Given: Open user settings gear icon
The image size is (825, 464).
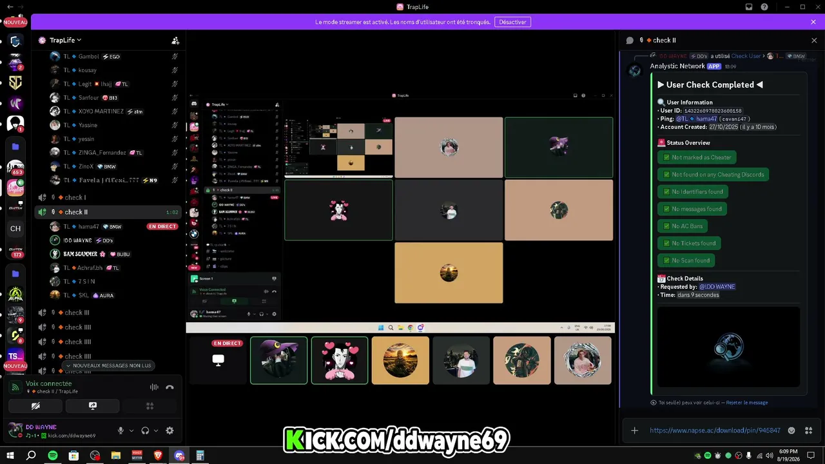Looking at the screenshot, I should tap(170, 430).
